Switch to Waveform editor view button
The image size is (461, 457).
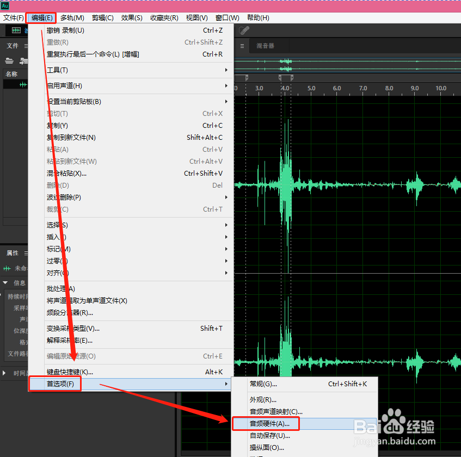pyautogui.click(x=16, y=30)
